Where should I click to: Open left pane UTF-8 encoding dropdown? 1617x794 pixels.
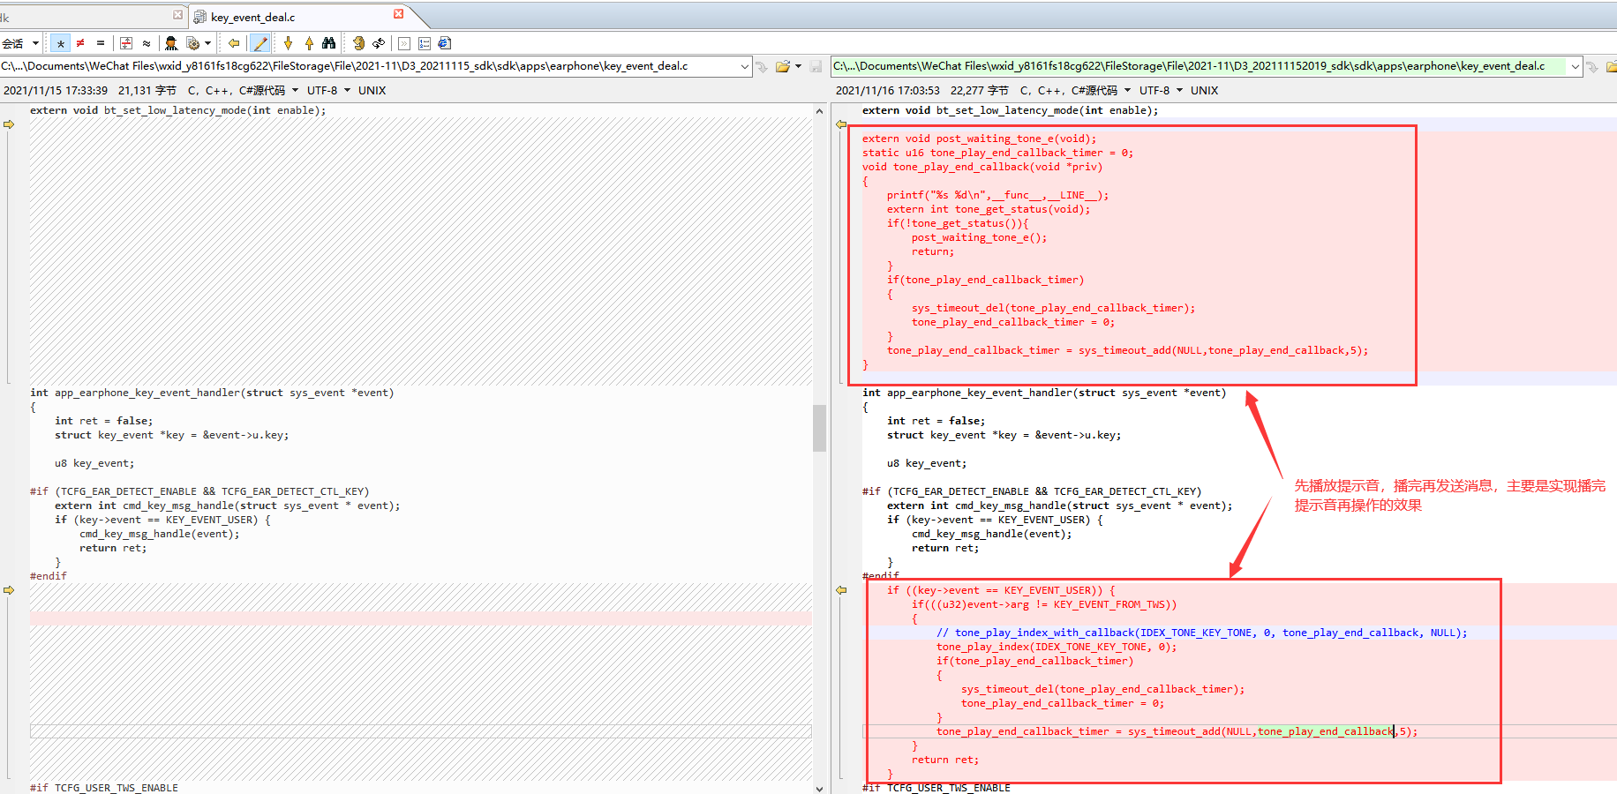click(x=328, y=90)
